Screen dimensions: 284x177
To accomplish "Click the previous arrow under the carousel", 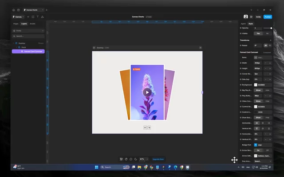I will point(145,128).
